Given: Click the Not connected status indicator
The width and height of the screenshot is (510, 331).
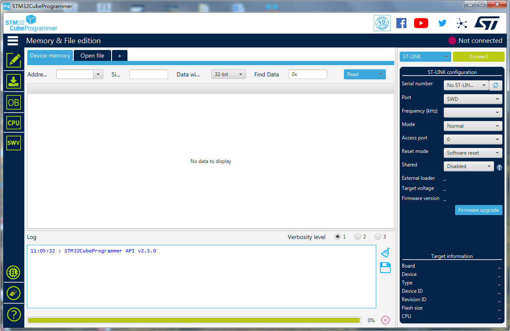Looking at the screenshot, I should (x=475, y=41).
